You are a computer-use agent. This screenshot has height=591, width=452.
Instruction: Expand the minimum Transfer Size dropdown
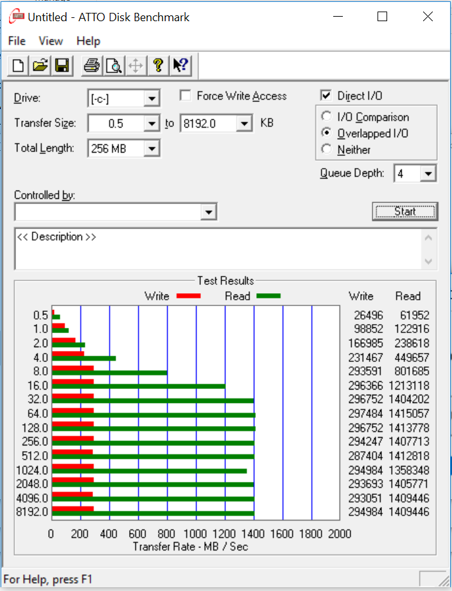tap(152, 124)
